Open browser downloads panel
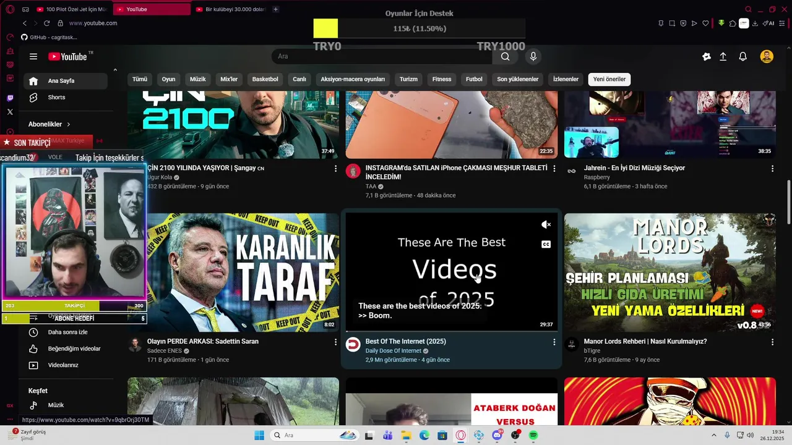The height and width of the screenshot is (445, 792). [755, 23]
